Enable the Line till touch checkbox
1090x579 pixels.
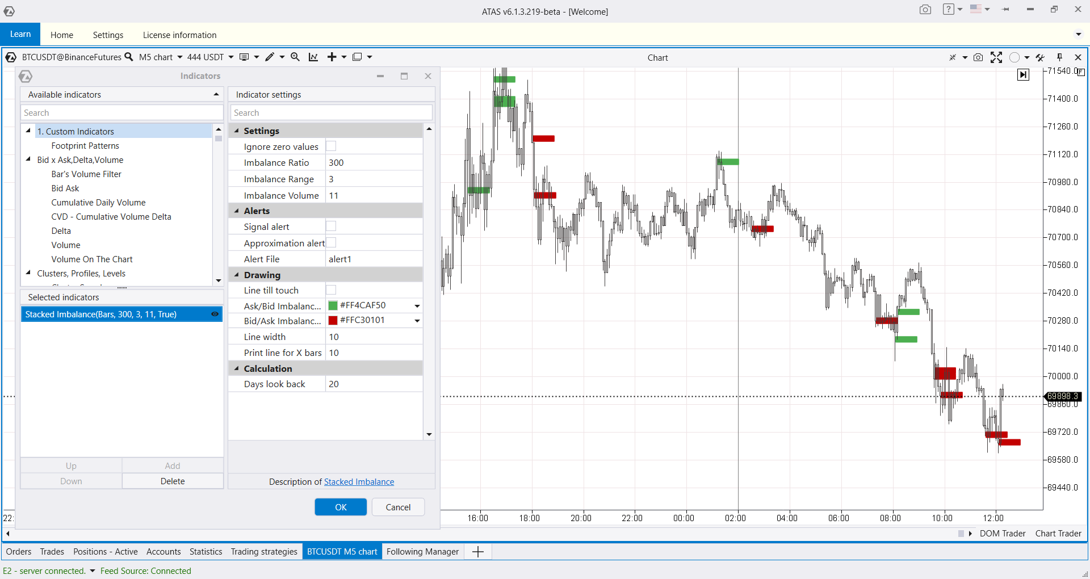pyautogui.click(x=331, y=290)
